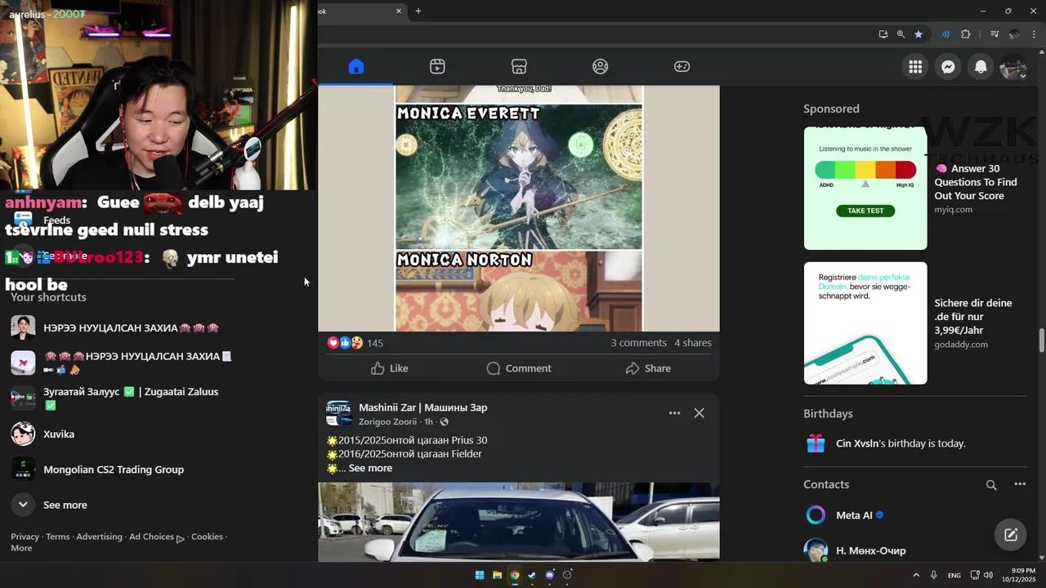Click the new message compose icon
Image resolution: width=1046 pixels, height=588 pixels.
[1011, 535]
